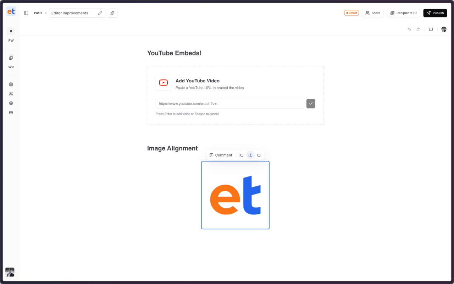Screen dimensions: 454x284
Task: Click the undo icon in the editor toolbar
Action: click(409, 29)
